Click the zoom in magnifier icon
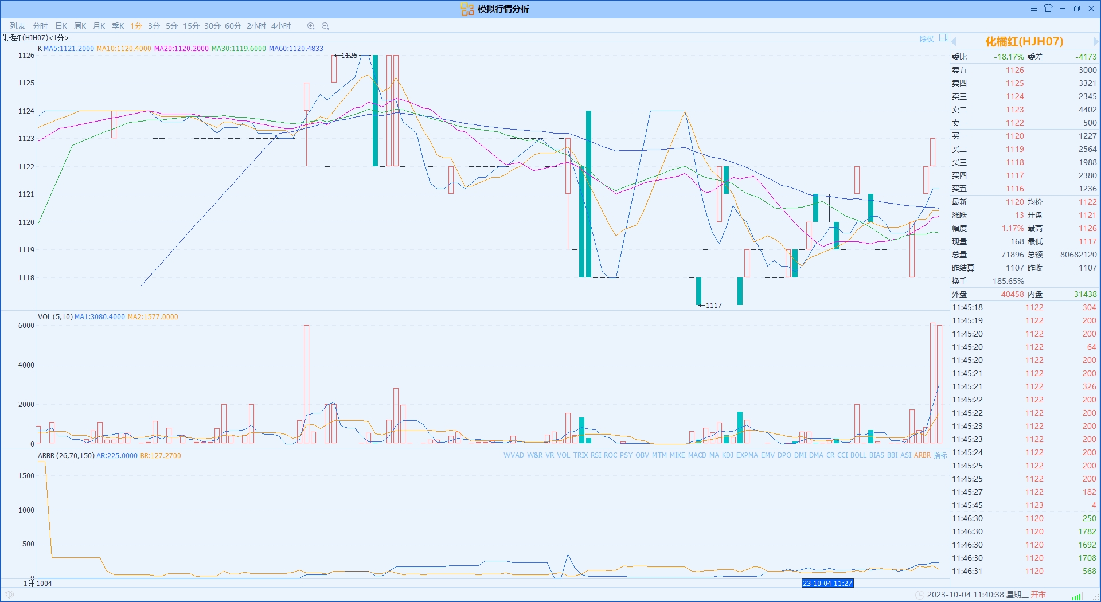The width and height of the screenshot is (1101, 602). (x=311, y=26)
